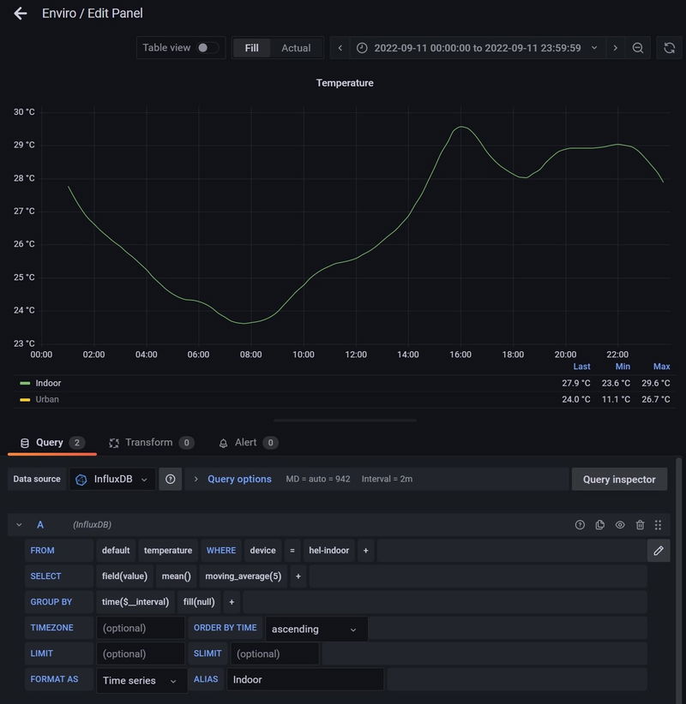
Task: Shift time range backward
Action: [340, 48]
